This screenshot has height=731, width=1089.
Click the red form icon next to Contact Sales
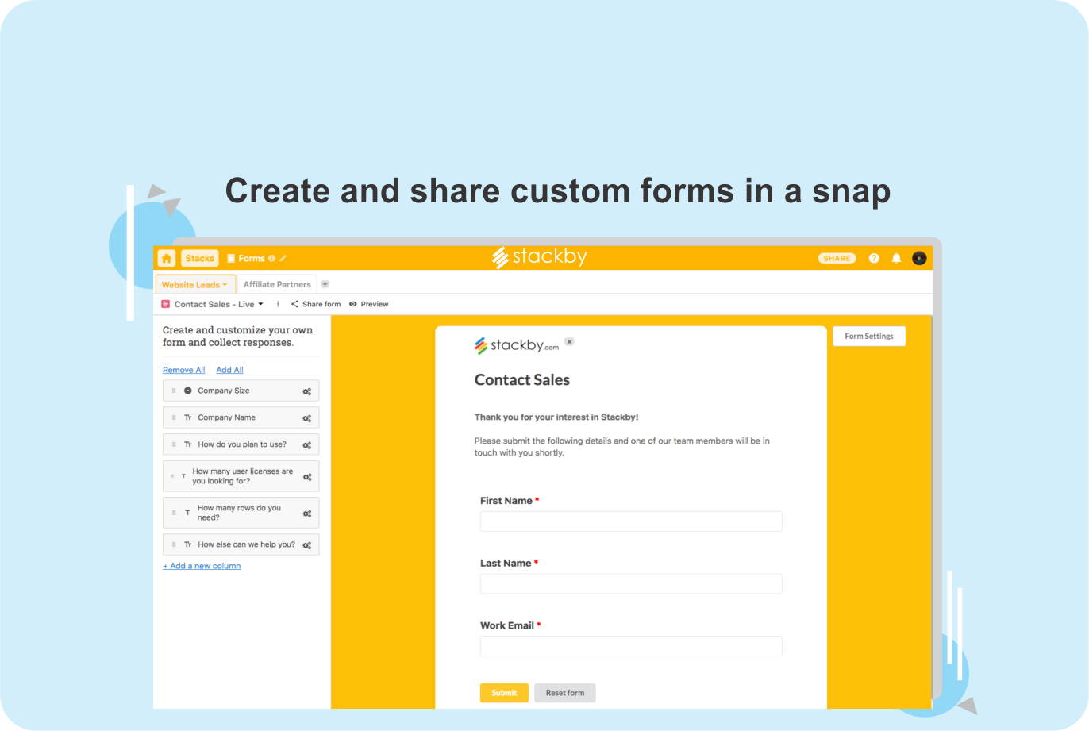(x=165, y=304)
